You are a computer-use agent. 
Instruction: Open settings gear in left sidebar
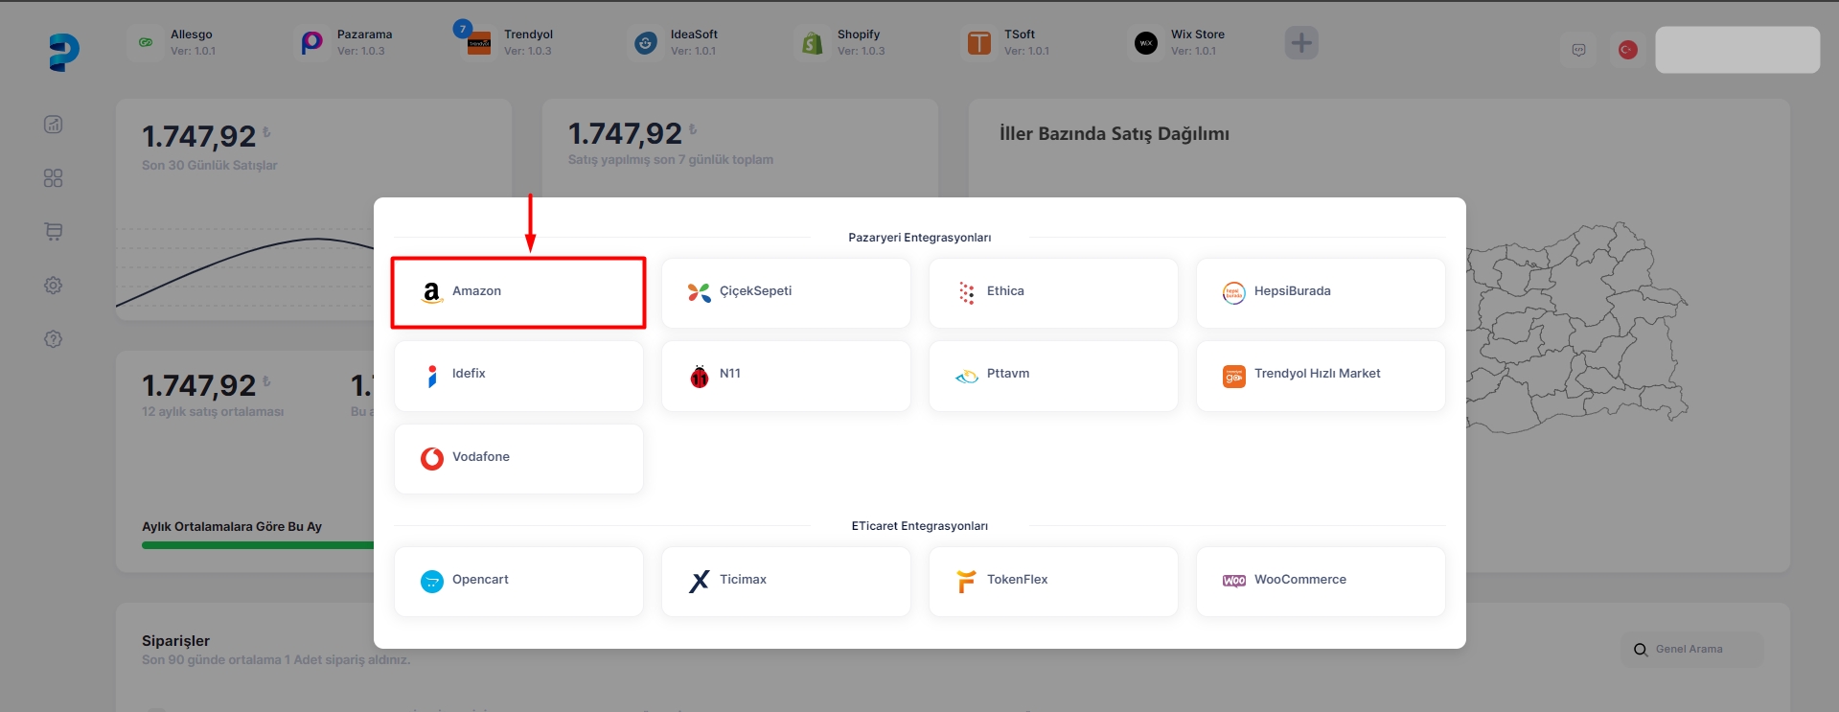tap(54, 286)
